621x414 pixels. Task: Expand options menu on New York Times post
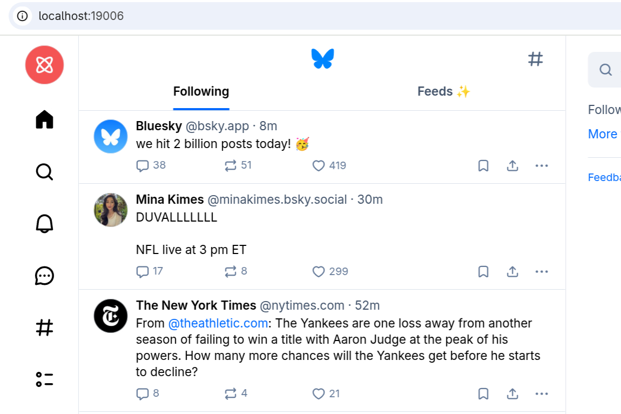542,393
